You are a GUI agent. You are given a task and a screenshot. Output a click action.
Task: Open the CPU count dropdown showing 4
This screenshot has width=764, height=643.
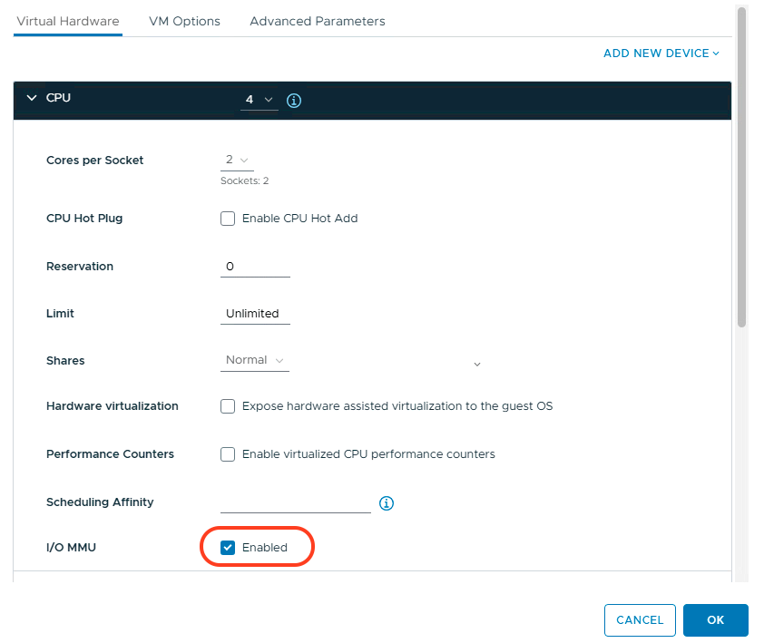[260, 100]
